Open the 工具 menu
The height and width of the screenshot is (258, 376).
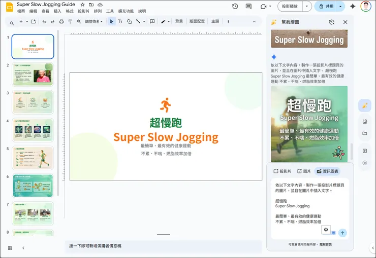(110, 11)
